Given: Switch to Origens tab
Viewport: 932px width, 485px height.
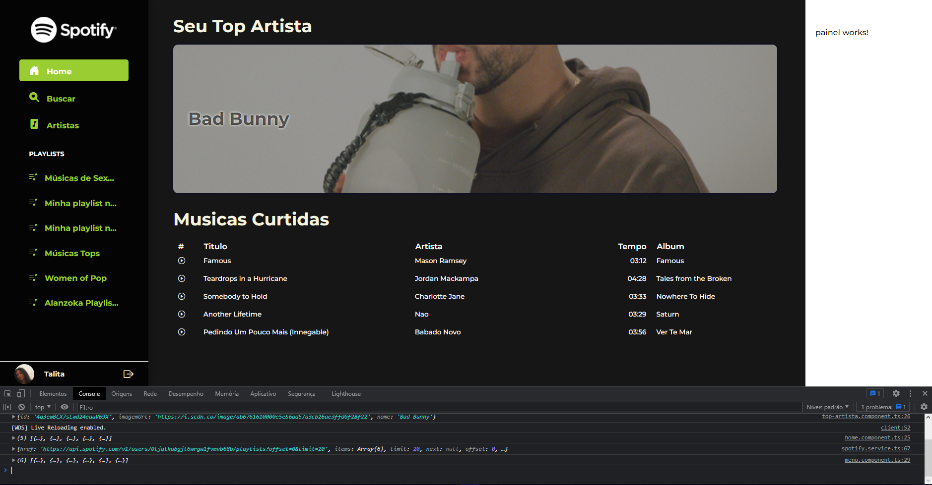Looking at the screenshot, I should [122, 394].
